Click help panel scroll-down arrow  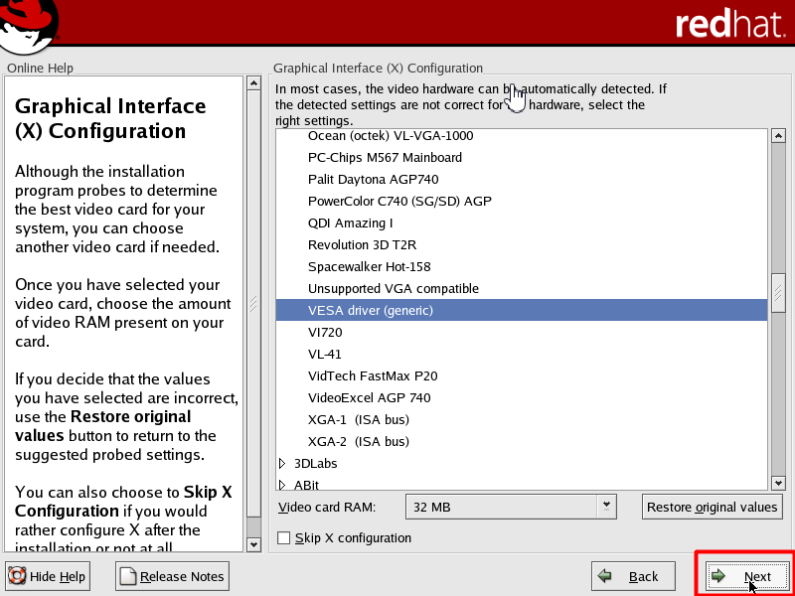253,544
